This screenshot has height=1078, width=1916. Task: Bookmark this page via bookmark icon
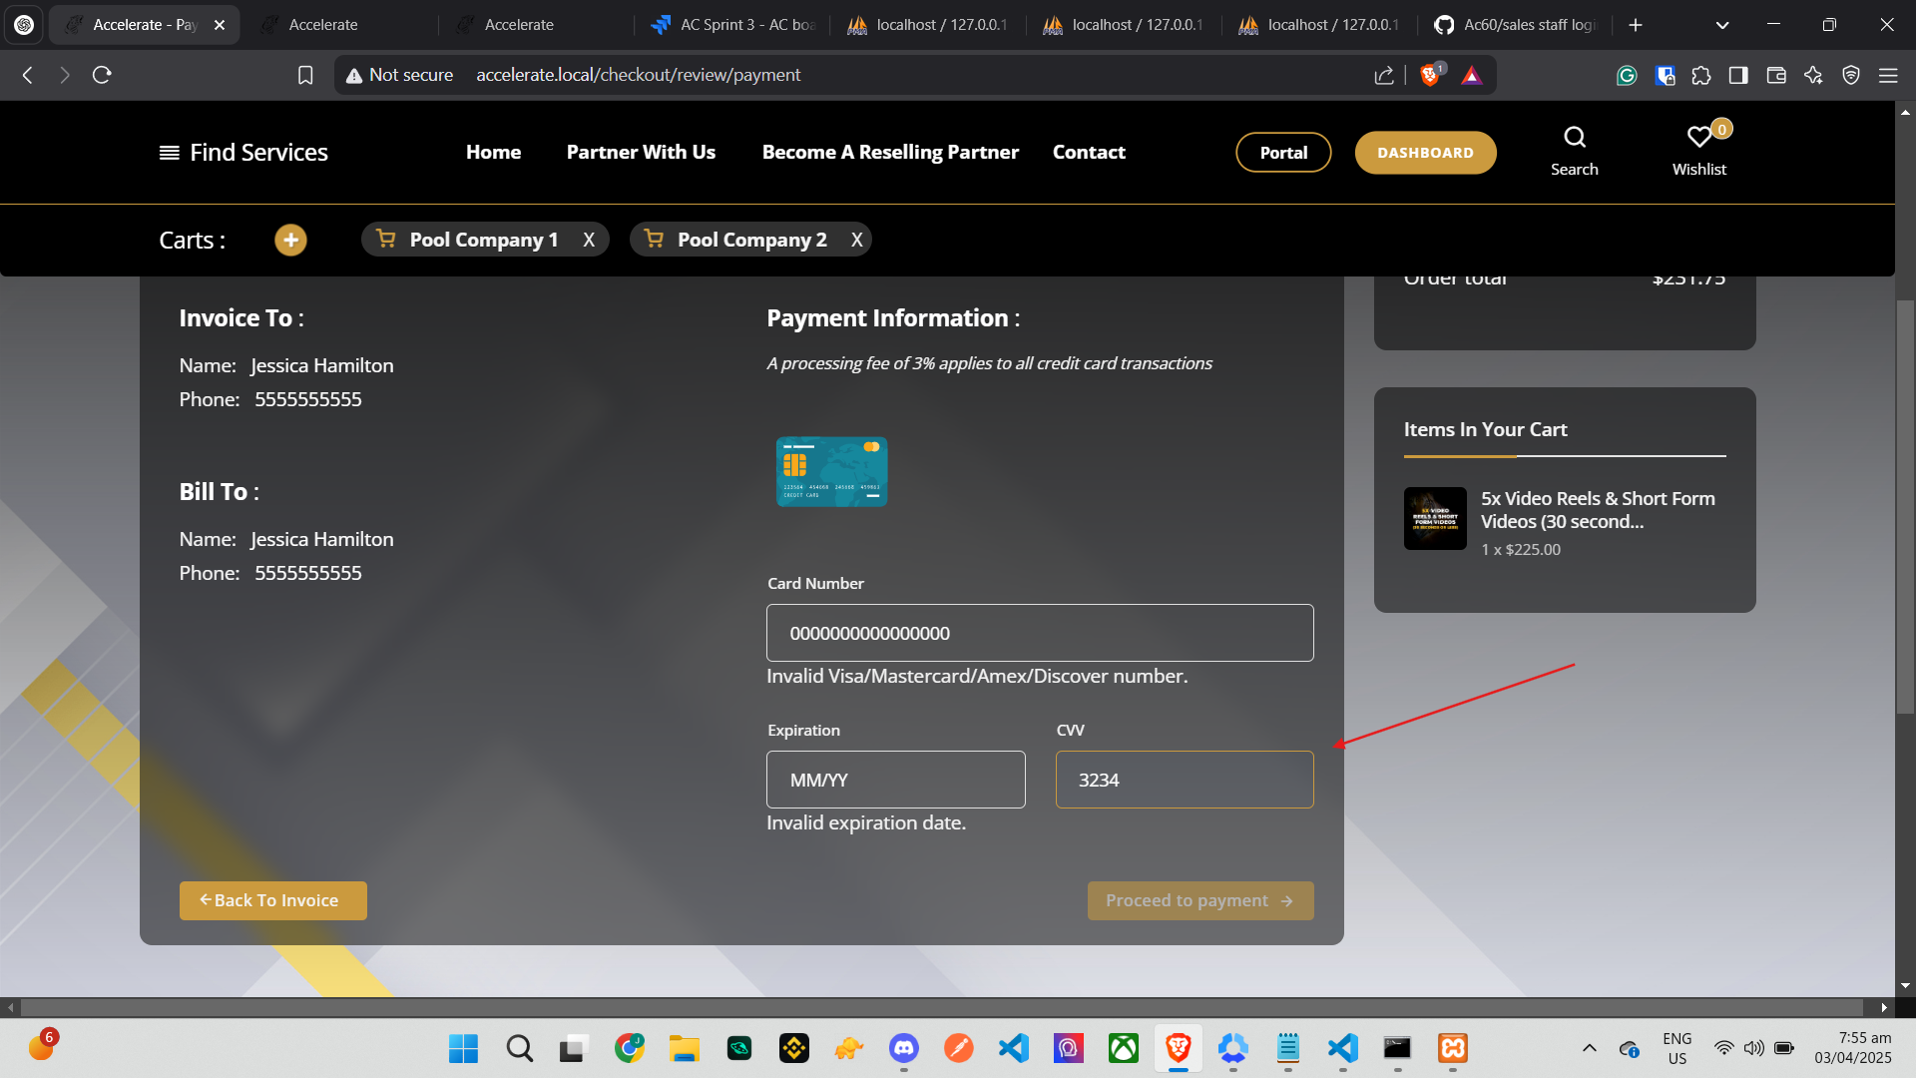coord(305,75)
